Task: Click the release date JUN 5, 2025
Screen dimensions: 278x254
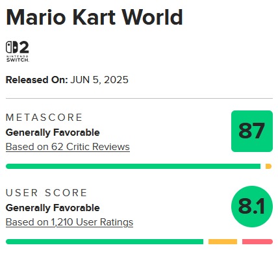Action: point(99,80)
